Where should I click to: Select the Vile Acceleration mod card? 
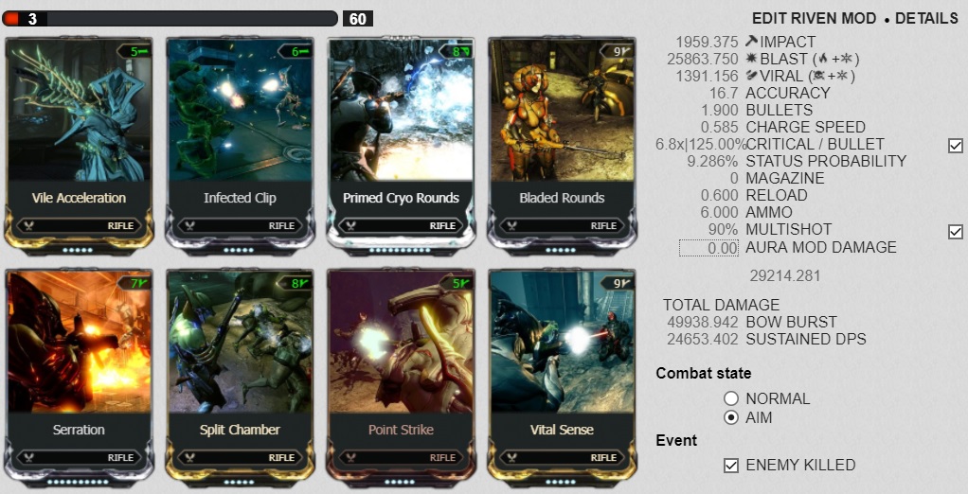(79, 144)
